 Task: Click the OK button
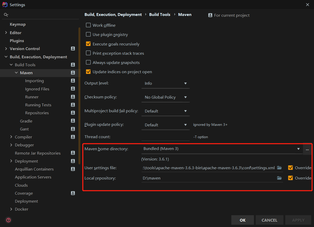(x=243, y=220)
